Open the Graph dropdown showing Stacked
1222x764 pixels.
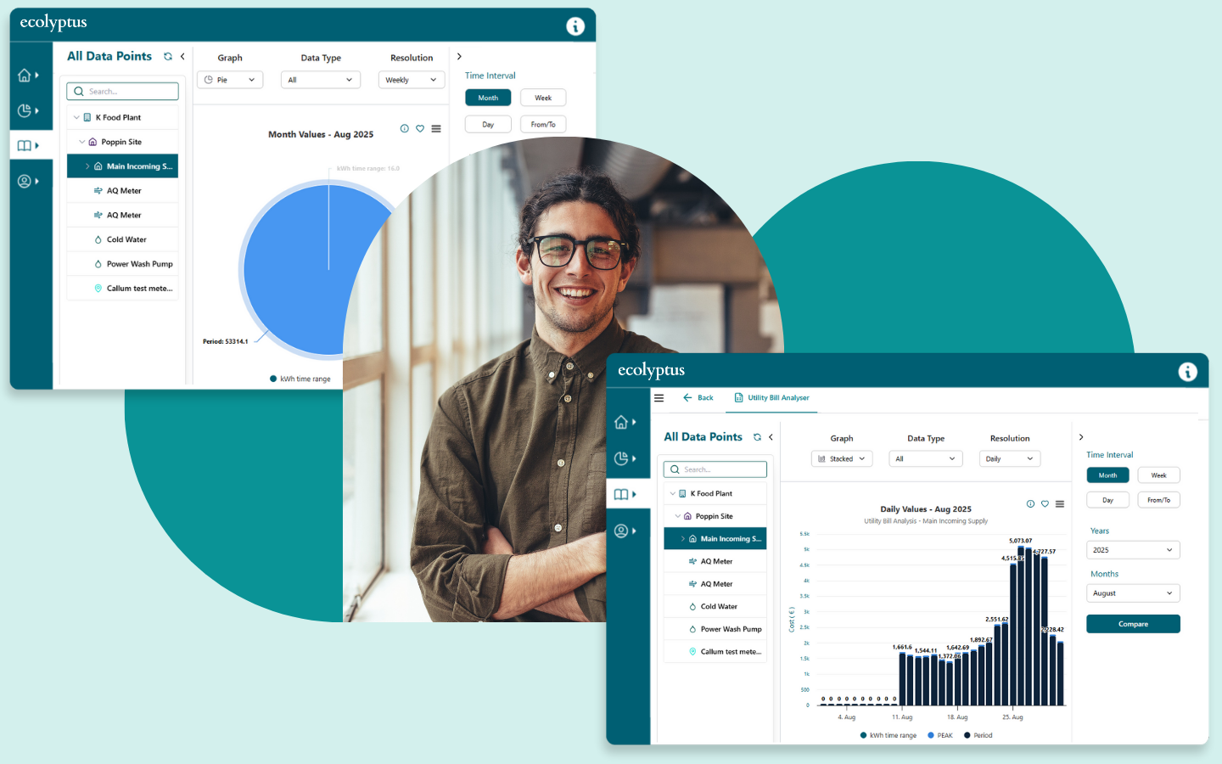841,459
